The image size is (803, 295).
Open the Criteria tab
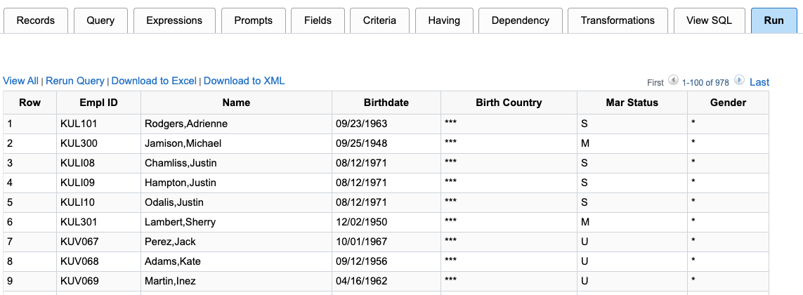pyautogui.click(x=379, y=20)
